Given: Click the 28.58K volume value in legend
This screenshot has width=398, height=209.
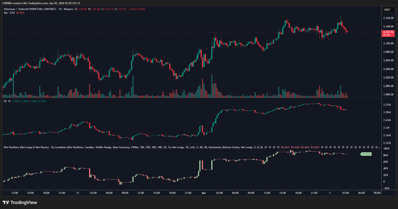Looking at the screenshot, I should coord(21,13).
